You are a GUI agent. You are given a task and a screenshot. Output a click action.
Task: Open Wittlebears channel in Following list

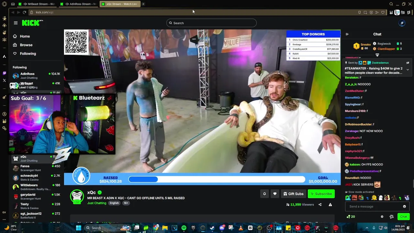[37, 187]
